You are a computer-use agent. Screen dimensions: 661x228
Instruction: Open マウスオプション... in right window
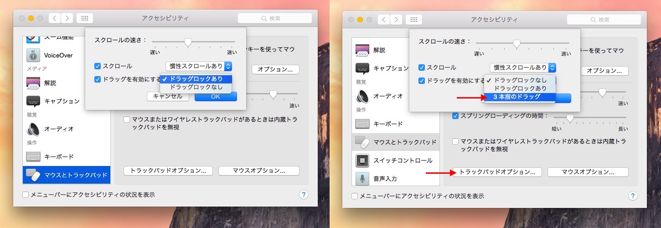point(588,172)
